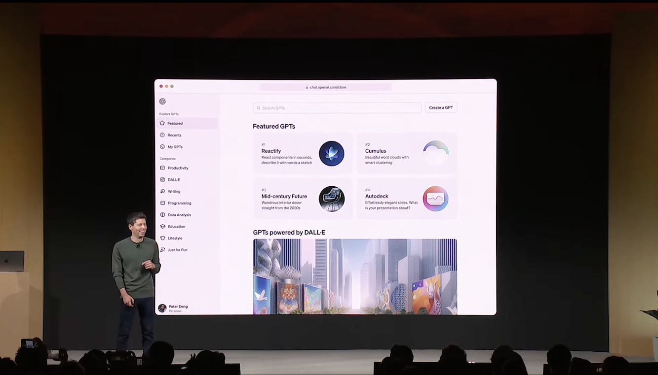This screenshot has height=375, width=658.
Task: Click the lock icon in address bar
Action: coord(307,87)
